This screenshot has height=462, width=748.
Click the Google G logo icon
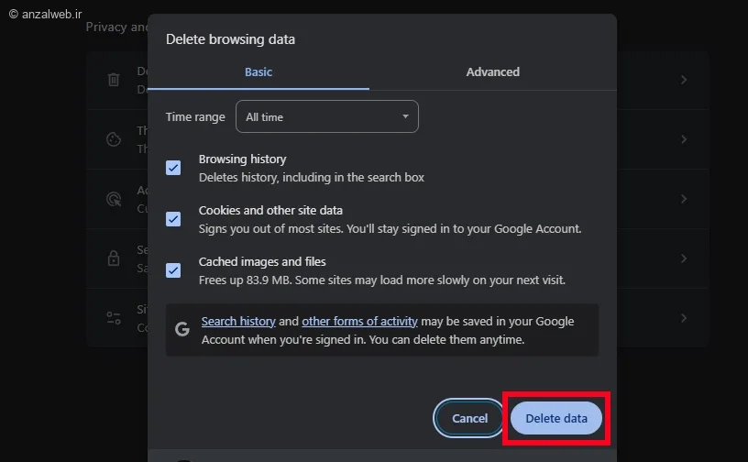point(182,329)
